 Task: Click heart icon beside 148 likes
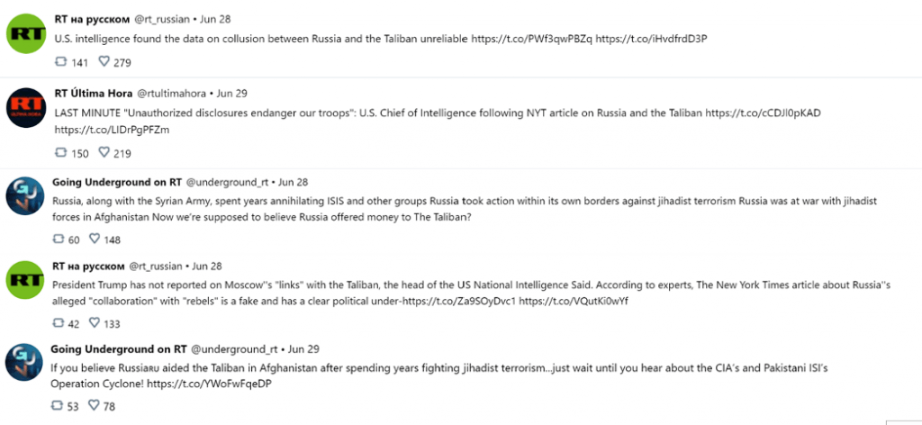[x=94, y=239]
